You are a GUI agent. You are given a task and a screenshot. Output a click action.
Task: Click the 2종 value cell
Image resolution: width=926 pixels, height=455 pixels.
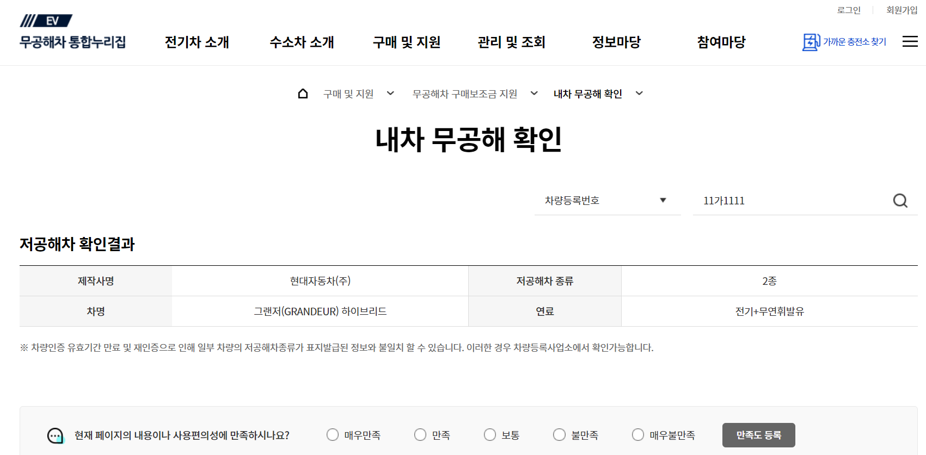[x=769, y=281]
